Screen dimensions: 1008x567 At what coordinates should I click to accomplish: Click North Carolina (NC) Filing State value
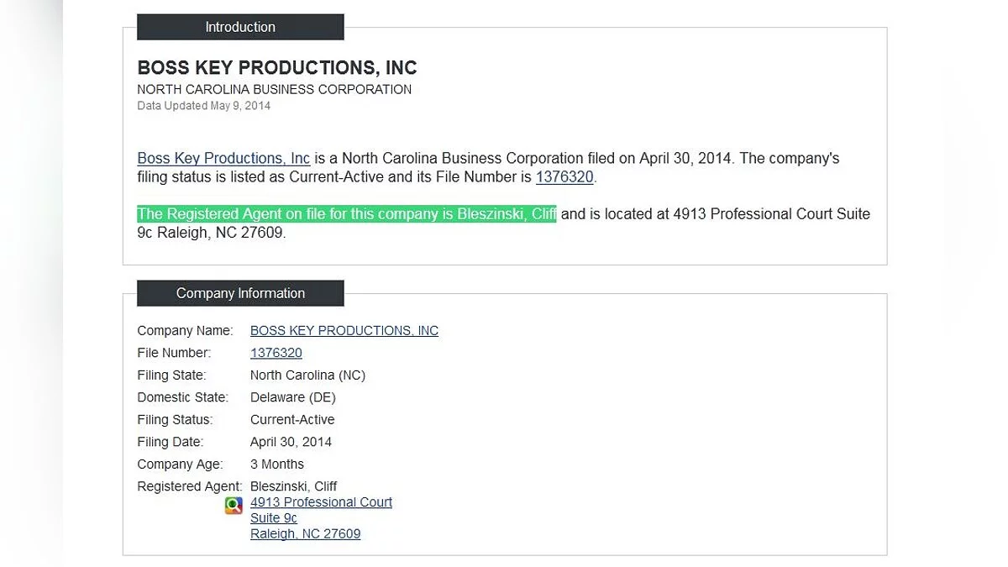click(x=307, y=375)
